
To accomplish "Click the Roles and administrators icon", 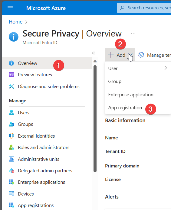I will tap(12, 147).
